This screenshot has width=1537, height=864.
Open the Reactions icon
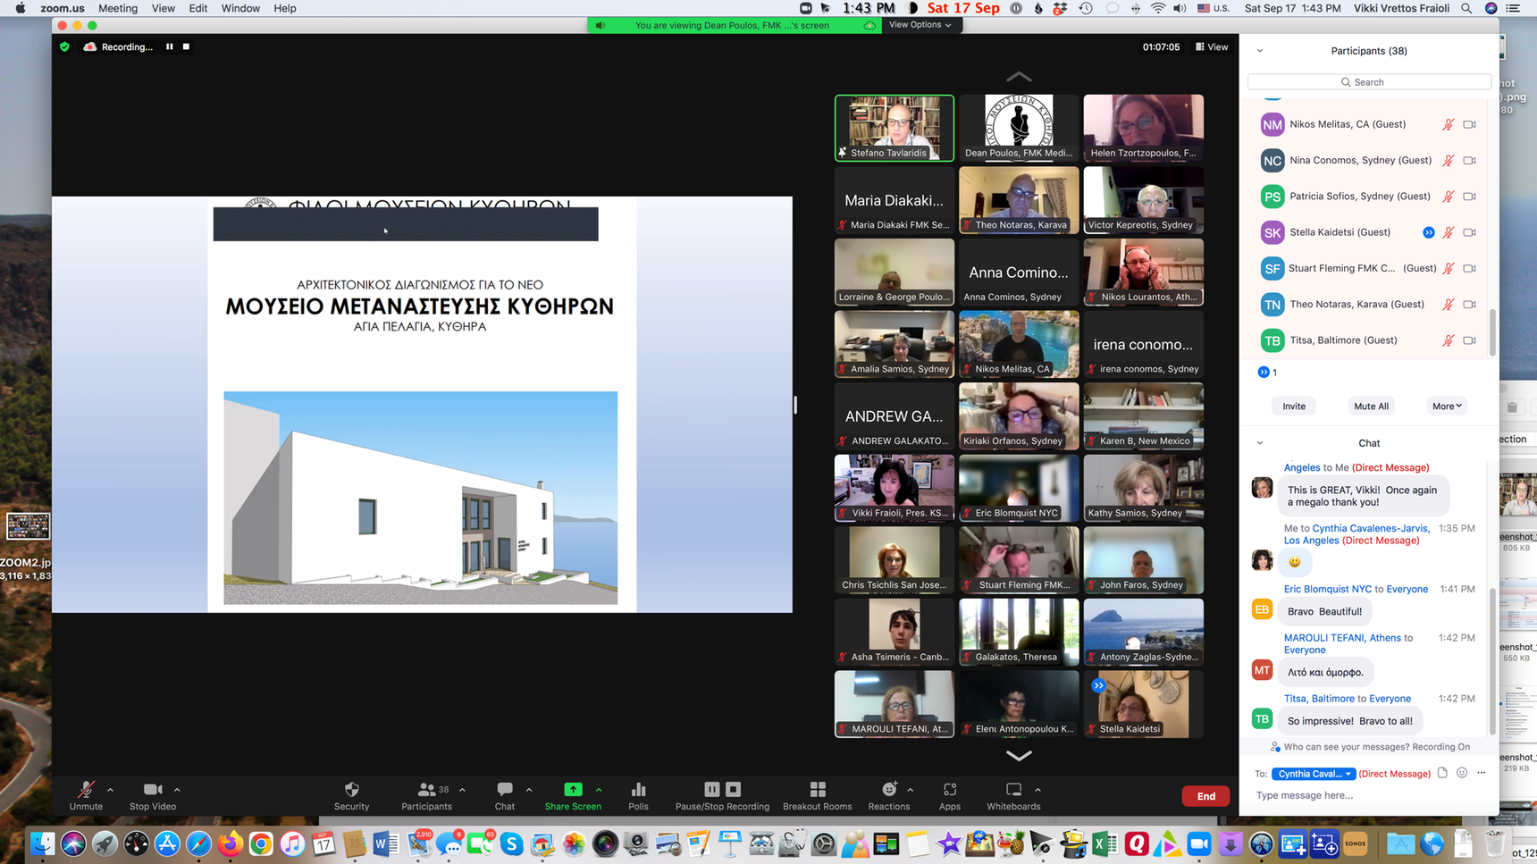click(x=888, y=790)
